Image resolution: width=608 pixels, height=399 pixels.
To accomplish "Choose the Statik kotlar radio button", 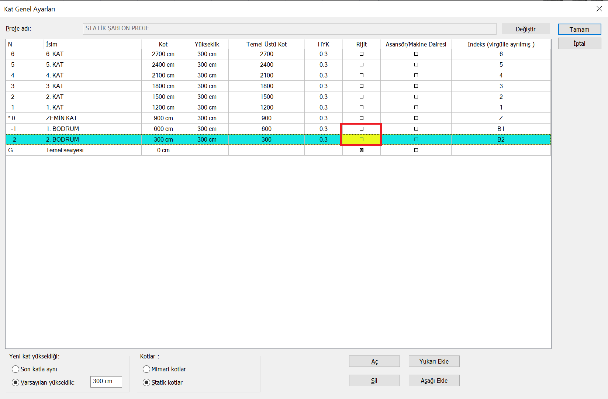I will [x=146, y=382].
